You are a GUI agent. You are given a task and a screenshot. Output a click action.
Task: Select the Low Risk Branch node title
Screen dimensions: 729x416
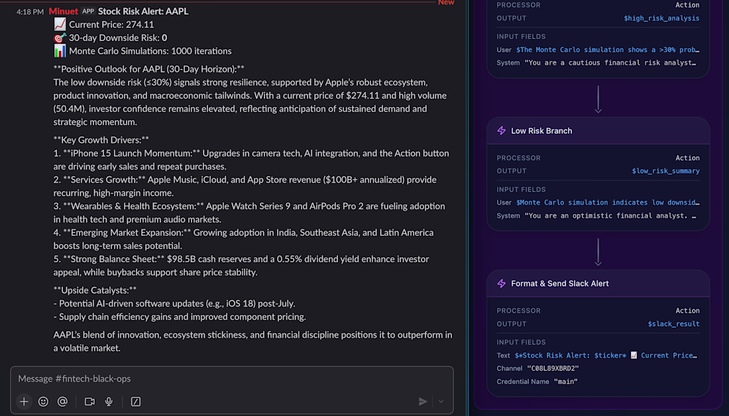541,131
